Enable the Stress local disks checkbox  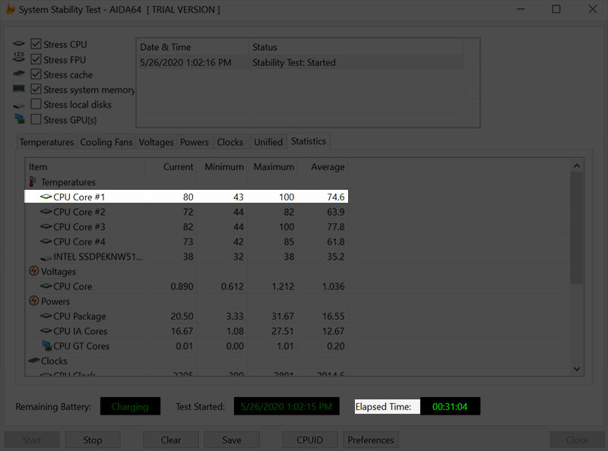point(36,104)
